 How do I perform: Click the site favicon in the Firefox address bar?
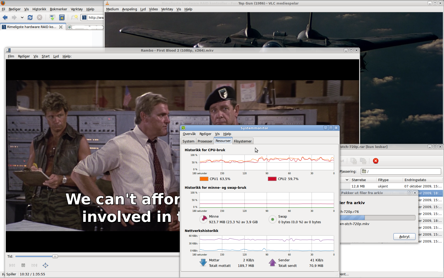coord(84,17)
